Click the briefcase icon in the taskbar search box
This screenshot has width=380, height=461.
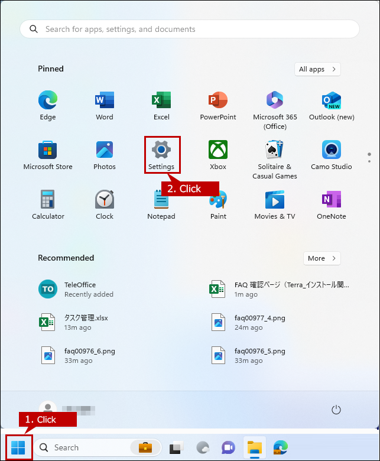pos(145,447)
